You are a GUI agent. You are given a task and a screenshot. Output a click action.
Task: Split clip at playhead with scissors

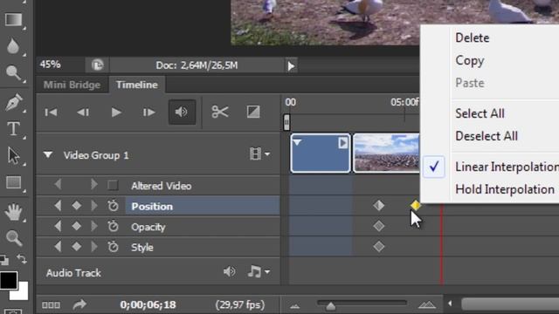219,112
